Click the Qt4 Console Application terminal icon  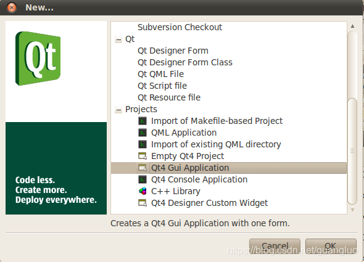[x=143, y=179]
